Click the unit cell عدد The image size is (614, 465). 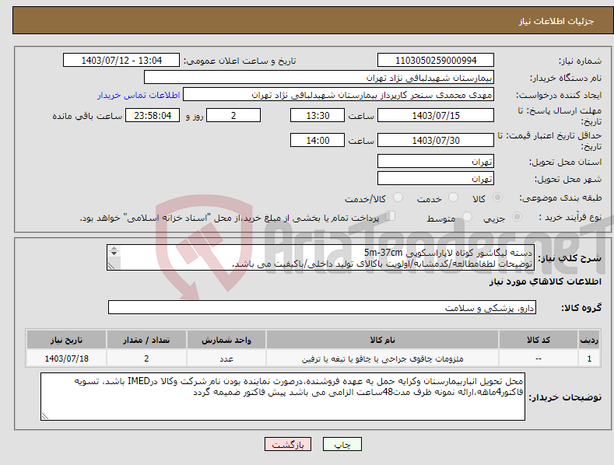[x=226, y=358]
